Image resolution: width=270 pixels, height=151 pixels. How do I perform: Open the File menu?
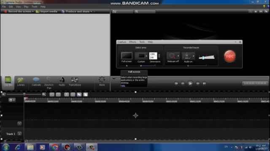coord(4,7)
